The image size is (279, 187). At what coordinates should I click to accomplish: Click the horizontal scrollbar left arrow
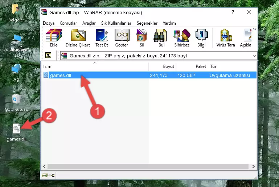(44, 167)
